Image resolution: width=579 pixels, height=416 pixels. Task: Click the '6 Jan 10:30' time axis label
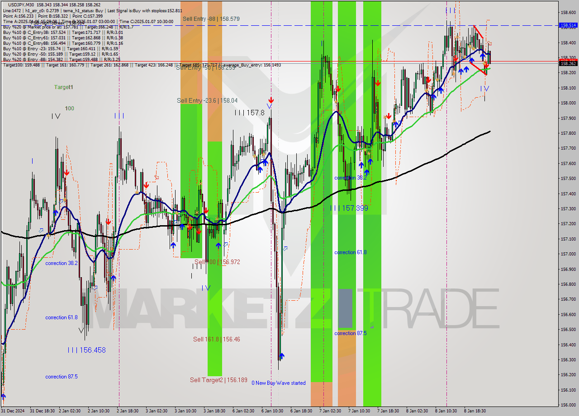pyautogui.click(x=273, y=411)
